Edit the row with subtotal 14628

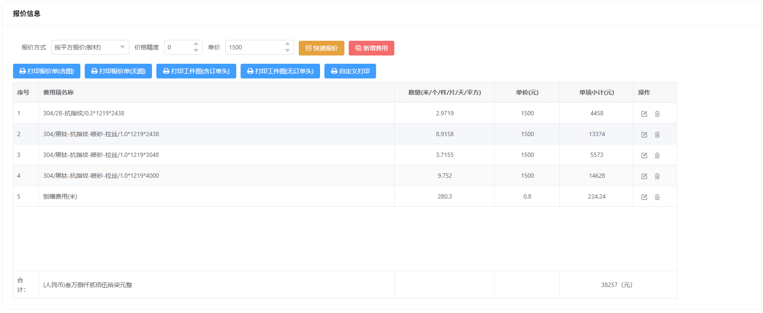(x=644, y=176)
